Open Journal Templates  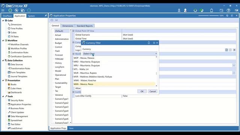(x=19, y=76)
